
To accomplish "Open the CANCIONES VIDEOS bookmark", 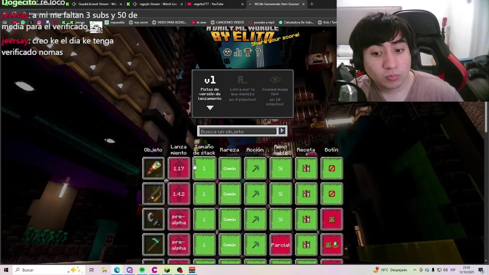I will click(227, 23).
